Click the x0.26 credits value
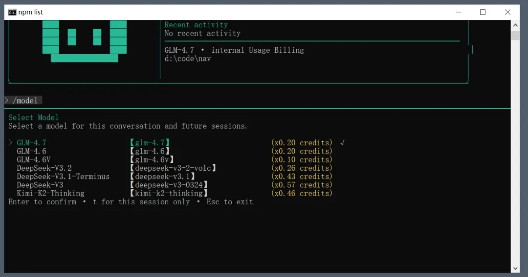The width and height of the screenshot is (528, 277). click(x=302, y=168)
